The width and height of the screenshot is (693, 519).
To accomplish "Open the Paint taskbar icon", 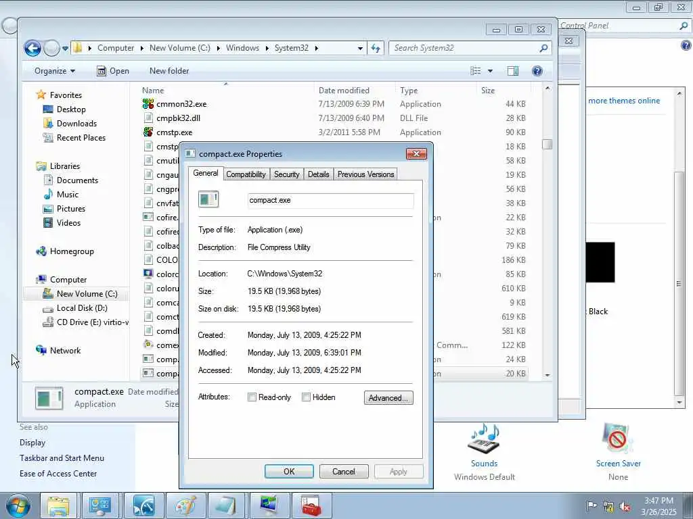I will (x=185, y=505).
